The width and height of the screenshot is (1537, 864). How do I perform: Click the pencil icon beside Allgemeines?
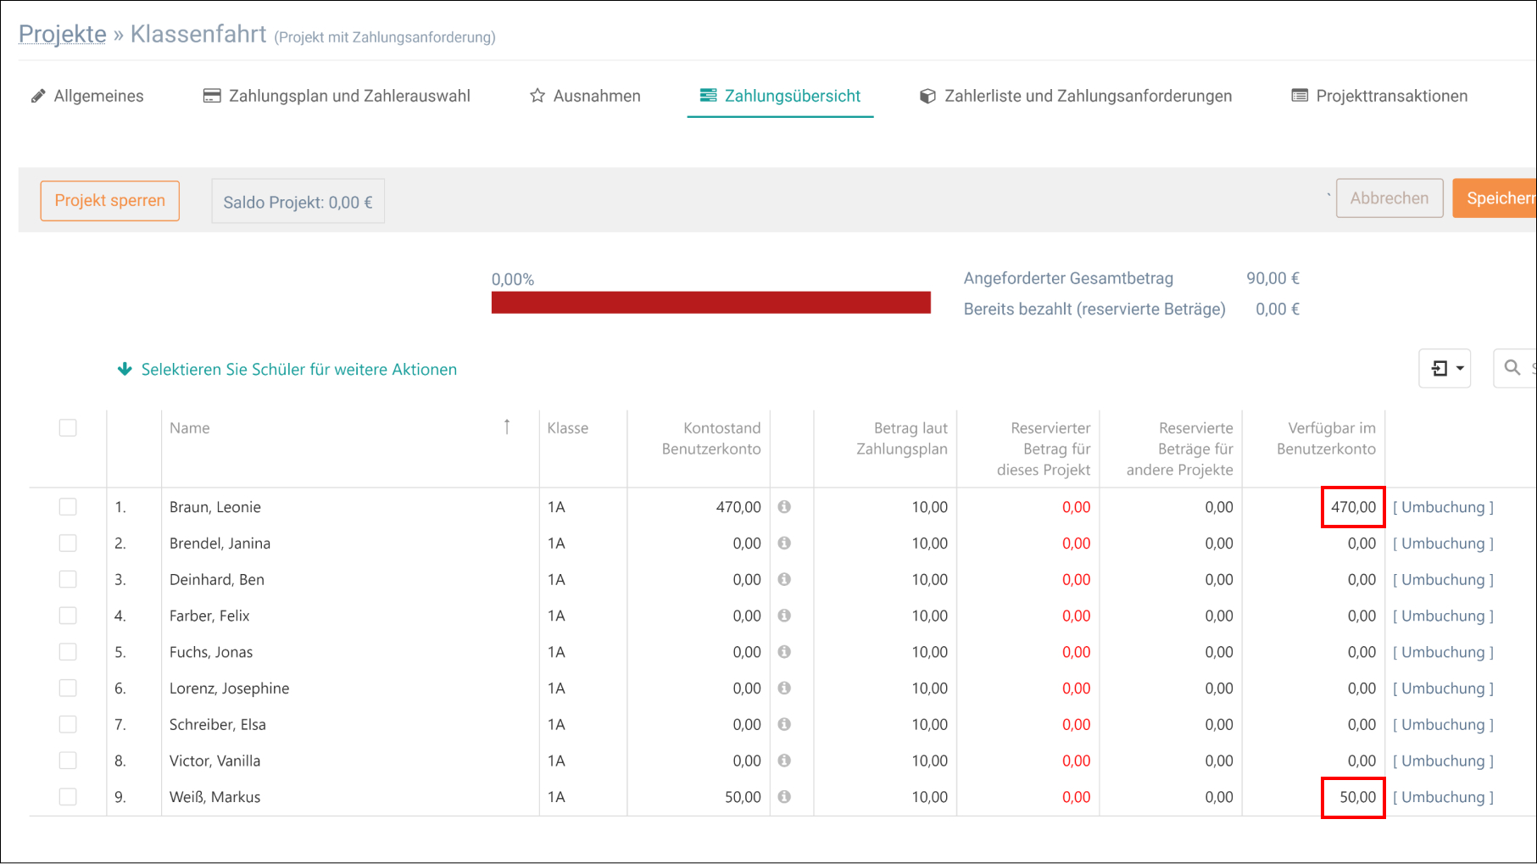(x=38, y=96)
